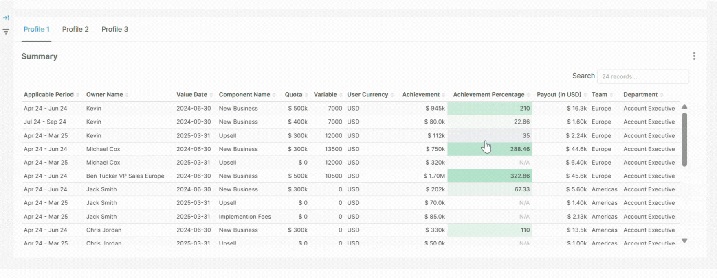
Task: Click the '10500' variable cell
Action: click(334, 176)
